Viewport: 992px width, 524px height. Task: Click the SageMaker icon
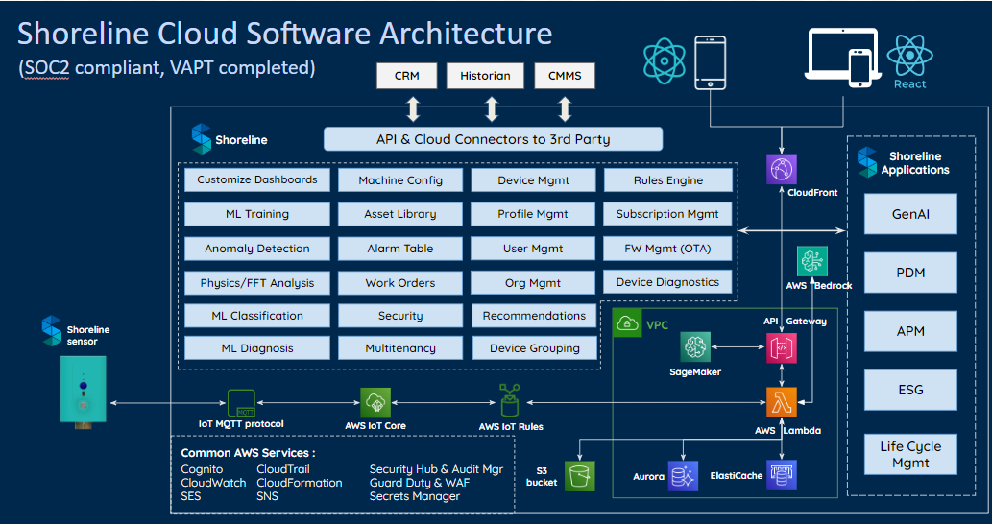695,347
